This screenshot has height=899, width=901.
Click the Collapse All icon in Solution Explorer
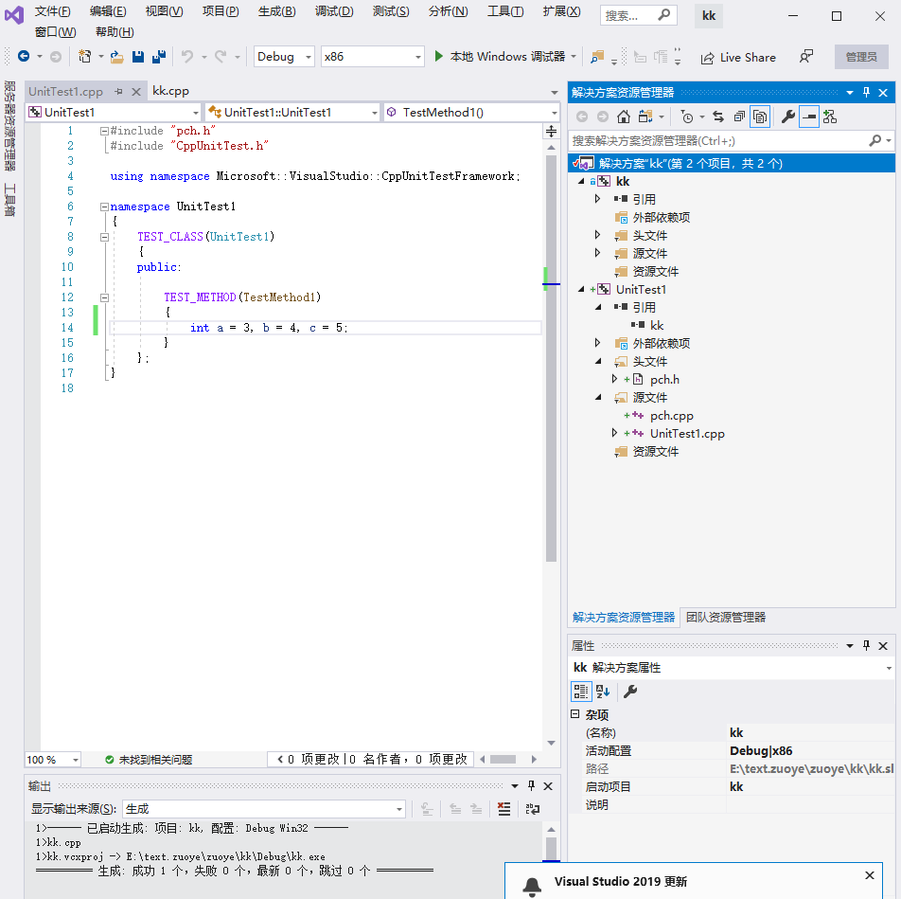[x=739, y=117]
